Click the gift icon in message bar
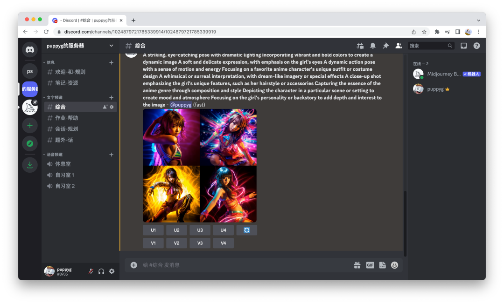504x304 pixels. pos(357,265)
